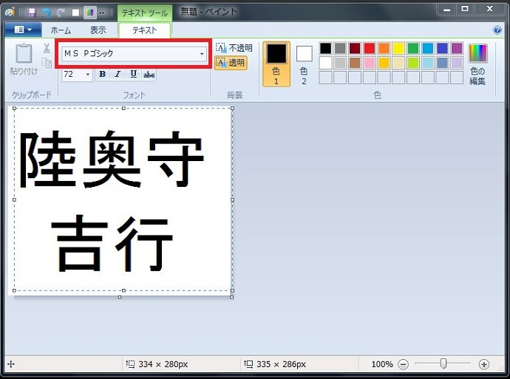Pick the pink color swatch
Viewport: 510px width, 379px height.
point(369,63)
